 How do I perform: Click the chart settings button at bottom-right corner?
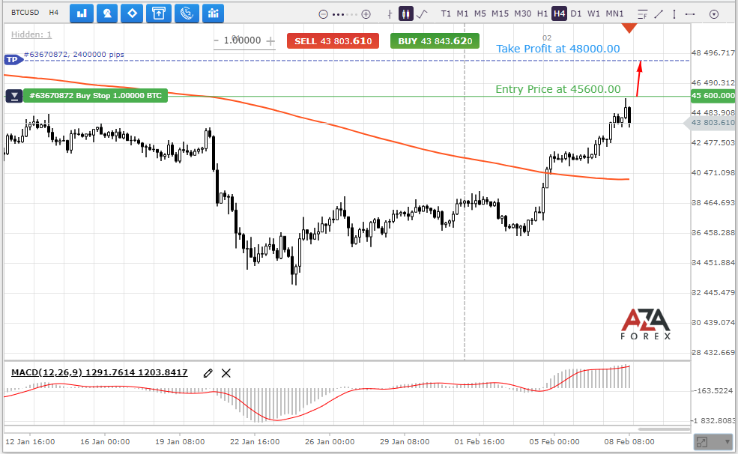(x=714, y=442)
